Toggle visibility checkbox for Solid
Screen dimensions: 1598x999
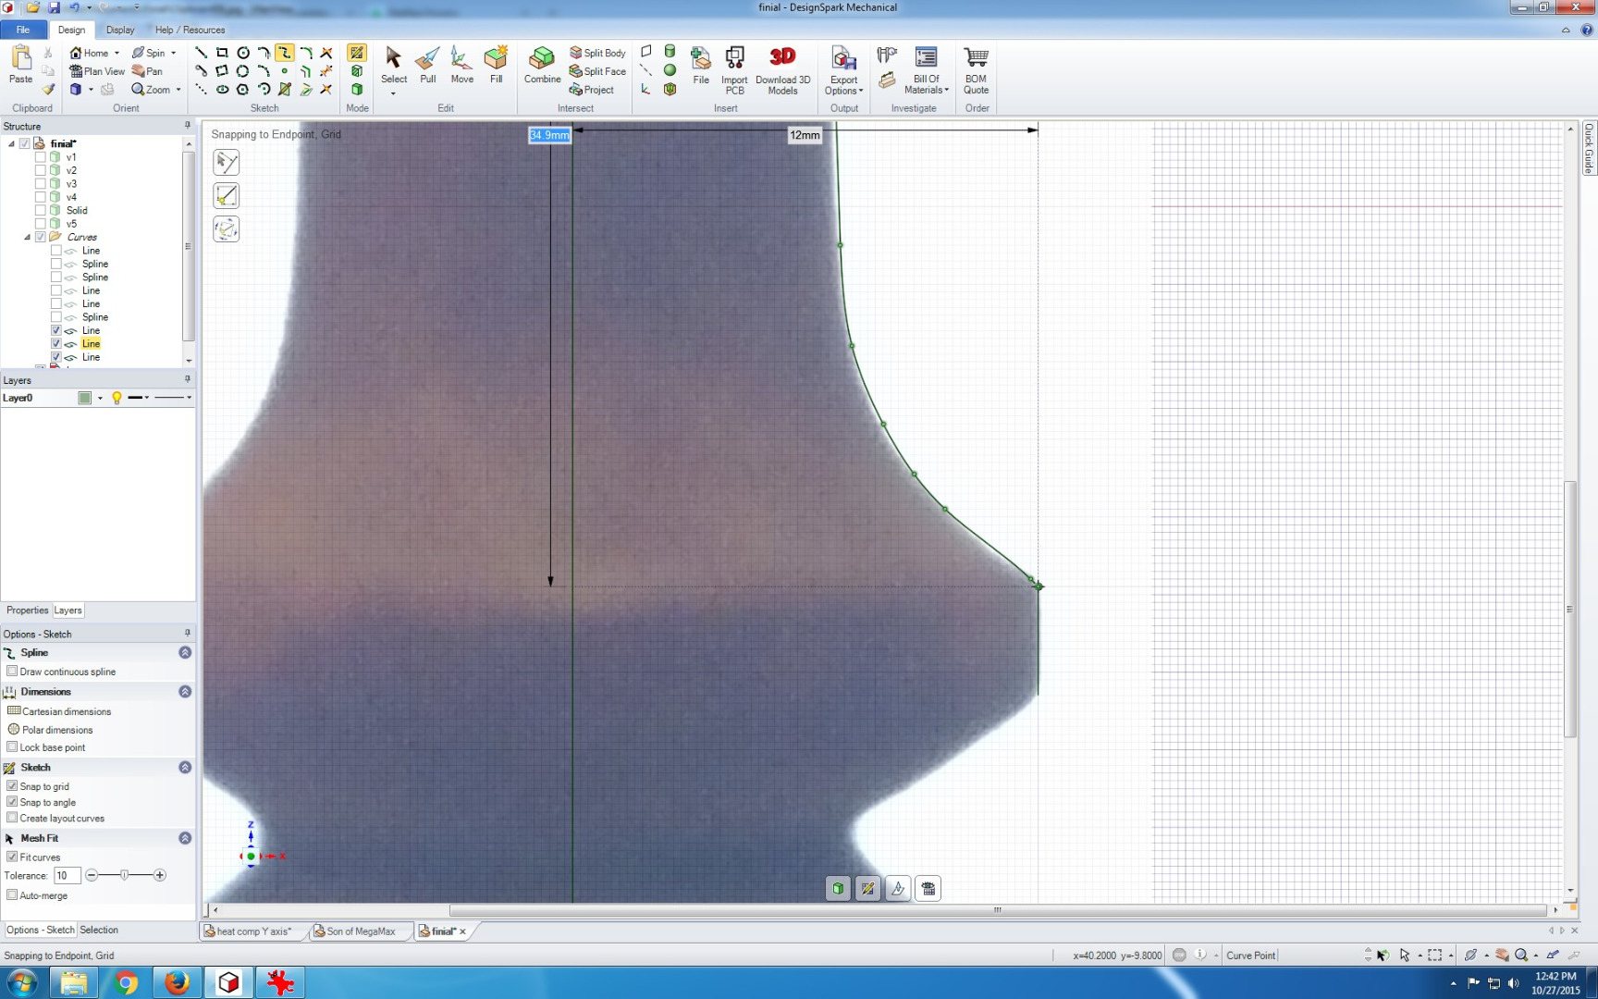pos(41,210)
